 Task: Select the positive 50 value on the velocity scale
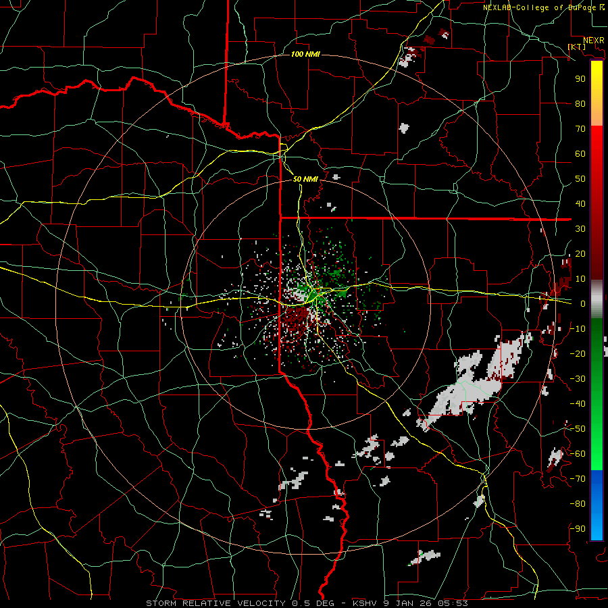click(x=580, y=179)
